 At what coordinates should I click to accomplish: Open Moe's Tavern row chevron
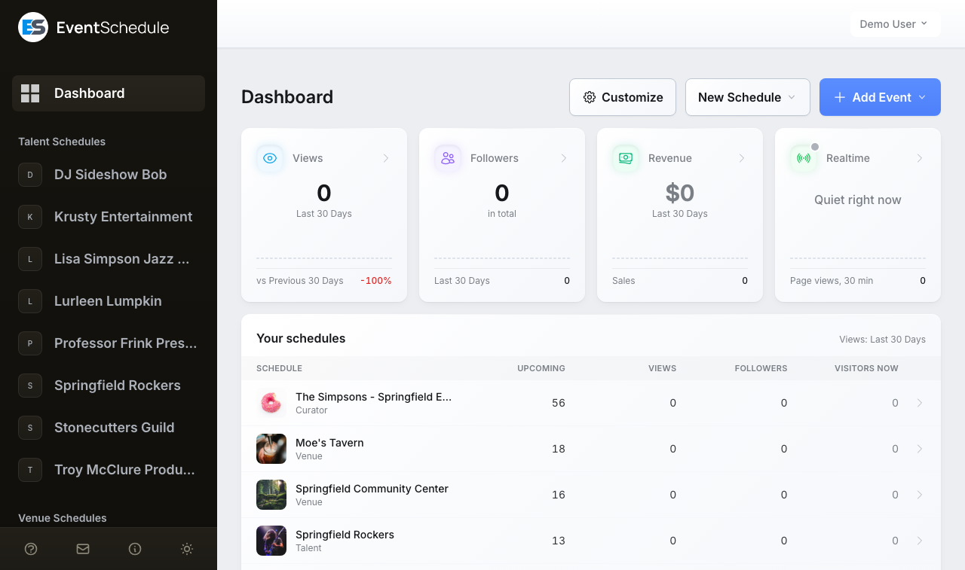[920, 449]
